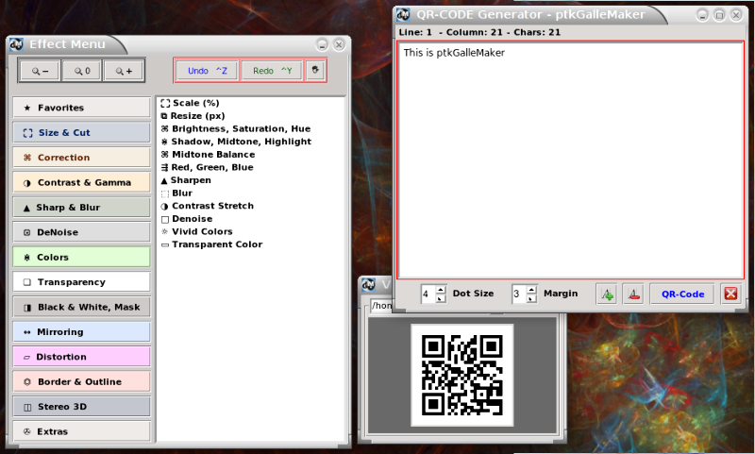Click the viewer window title icon behind generator
Screen dimensions: 755x454
(369, 284)
